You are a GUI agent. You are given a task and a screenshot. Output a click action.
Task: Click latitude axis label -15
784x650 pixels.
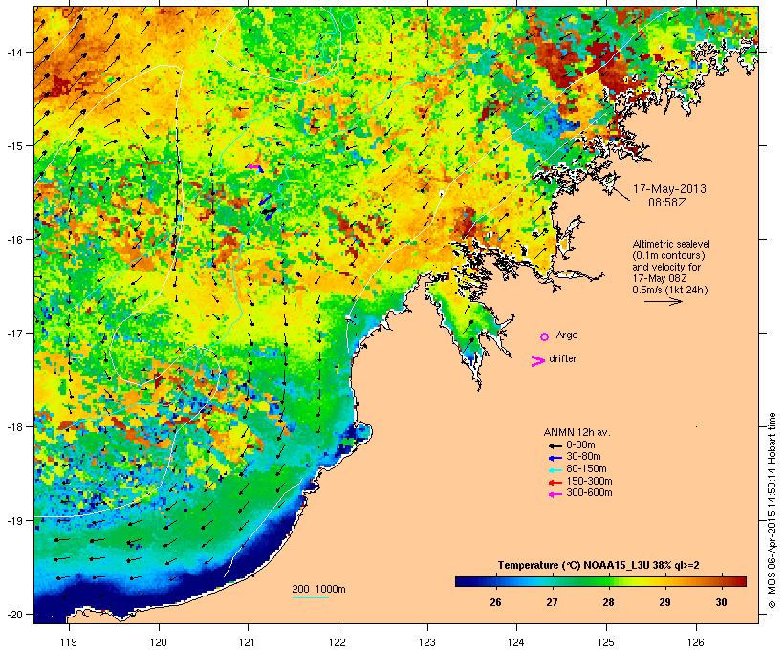[13, 146]
